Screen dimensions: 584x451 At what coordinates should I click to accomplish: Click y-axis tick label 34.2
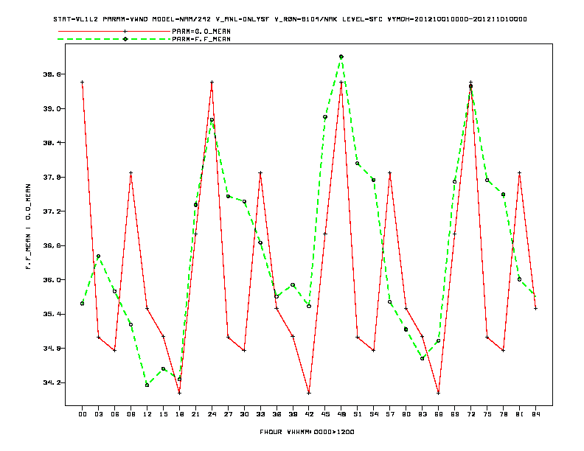pyautogui.click(x=52, y=382)
